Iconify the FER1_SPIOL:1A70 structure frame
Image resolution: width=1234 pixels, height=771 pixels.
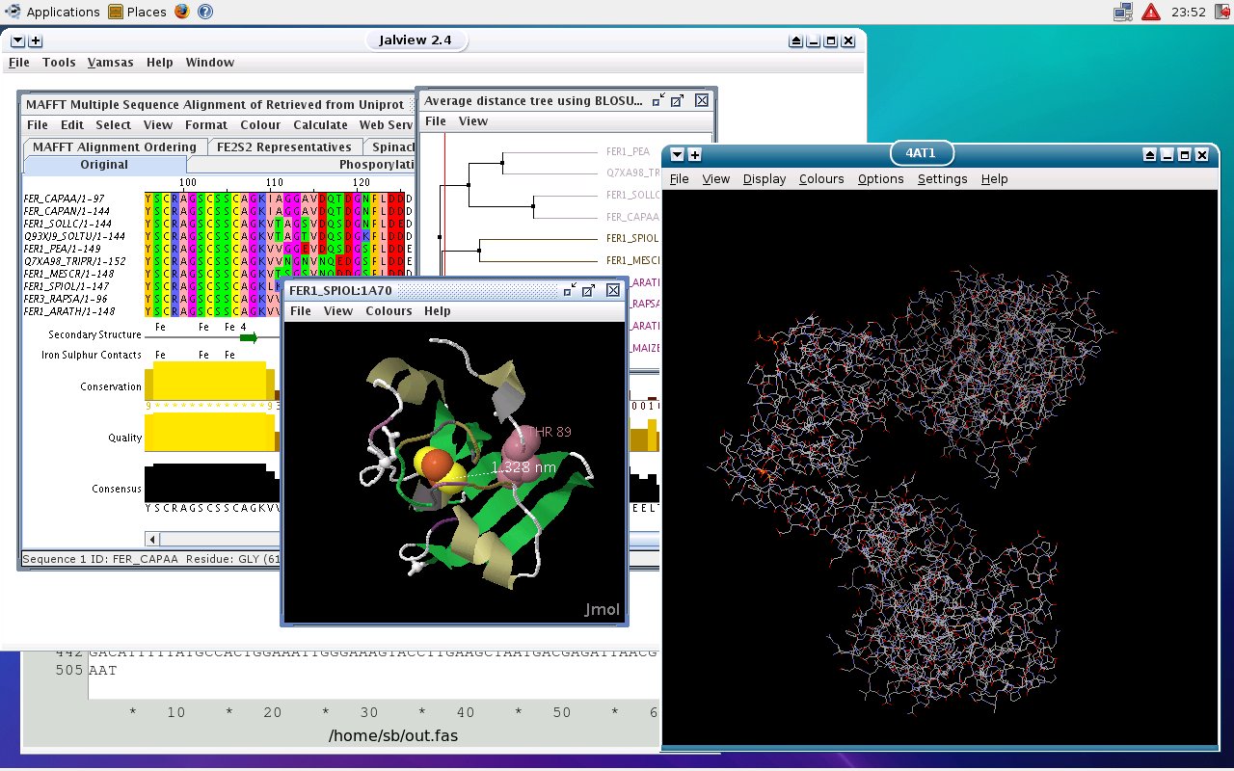coord(570,290)
